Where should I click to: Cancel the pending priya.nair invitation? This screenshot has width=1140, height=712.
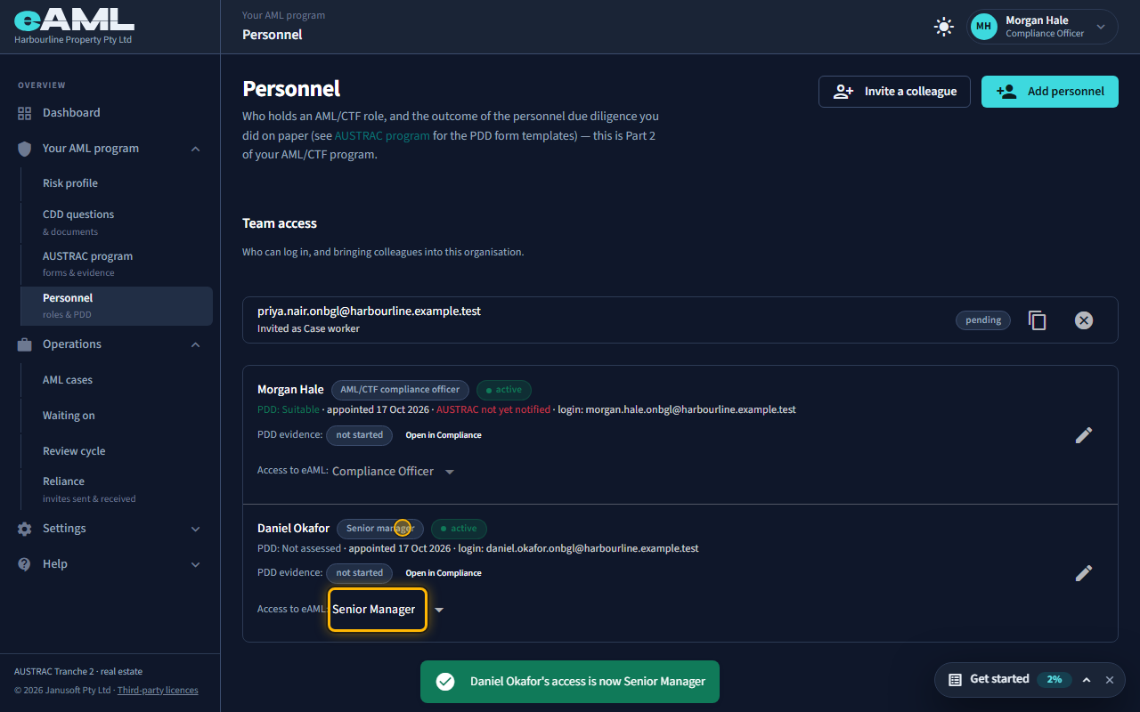click(1084, 320)
